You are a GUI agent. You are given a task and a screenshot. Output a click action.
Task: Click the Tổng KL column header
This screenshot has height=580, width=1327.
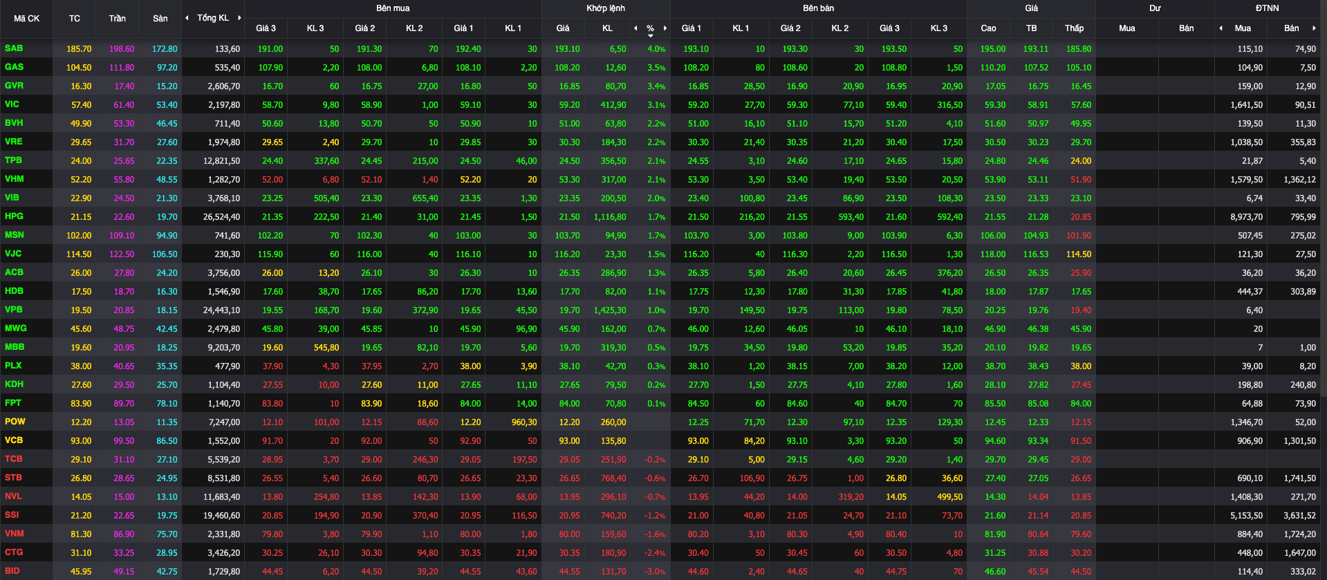[213, 18]
